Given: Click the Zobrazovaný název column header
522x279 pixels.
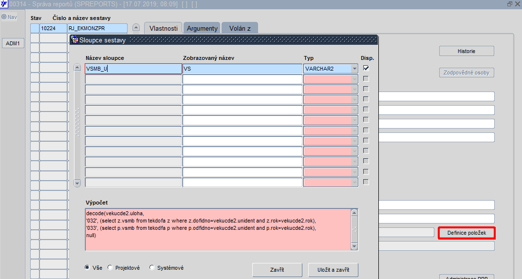Looking at the screenshot, I should 208,58.
